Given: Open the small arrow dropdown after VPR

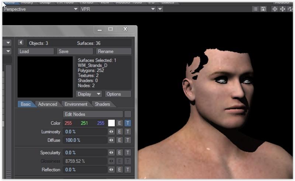Looking at the screenshot, I should (x=160, y=9).
